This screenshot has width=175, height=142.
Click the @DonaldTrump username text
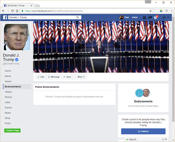[x=11, y=64]
